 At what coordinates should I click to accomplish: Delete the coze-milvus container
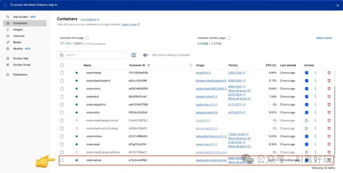(x=329, y=136)
